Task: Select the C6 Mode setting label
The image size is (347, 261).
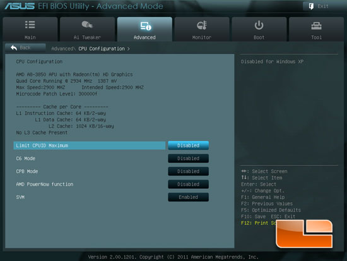Action: [x=26, y=159]
